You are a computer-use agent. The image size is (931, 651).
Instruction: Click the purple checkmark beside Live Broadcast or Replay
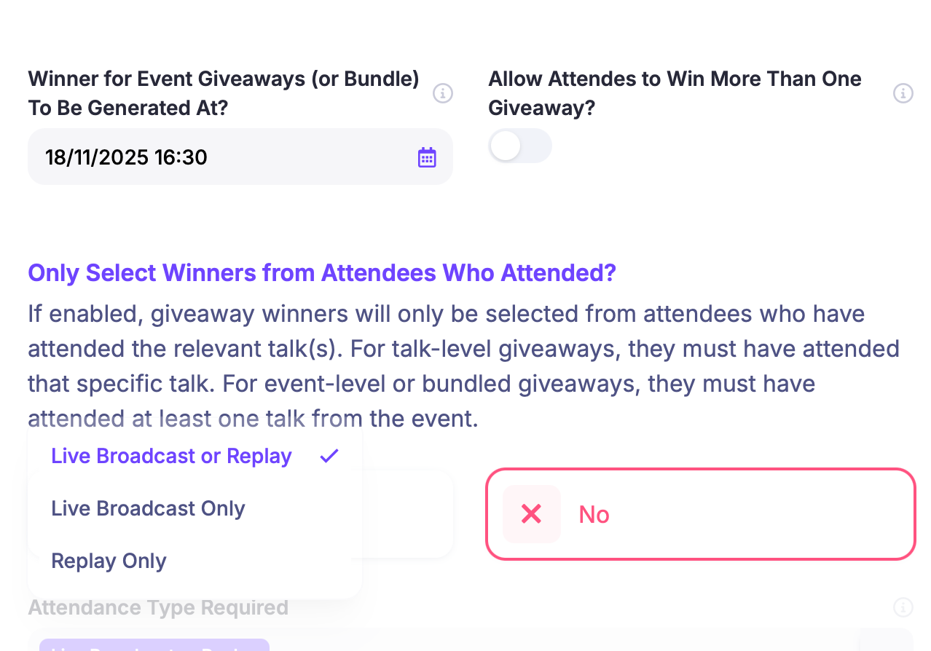pyautogui.click(x=329, y=456)
